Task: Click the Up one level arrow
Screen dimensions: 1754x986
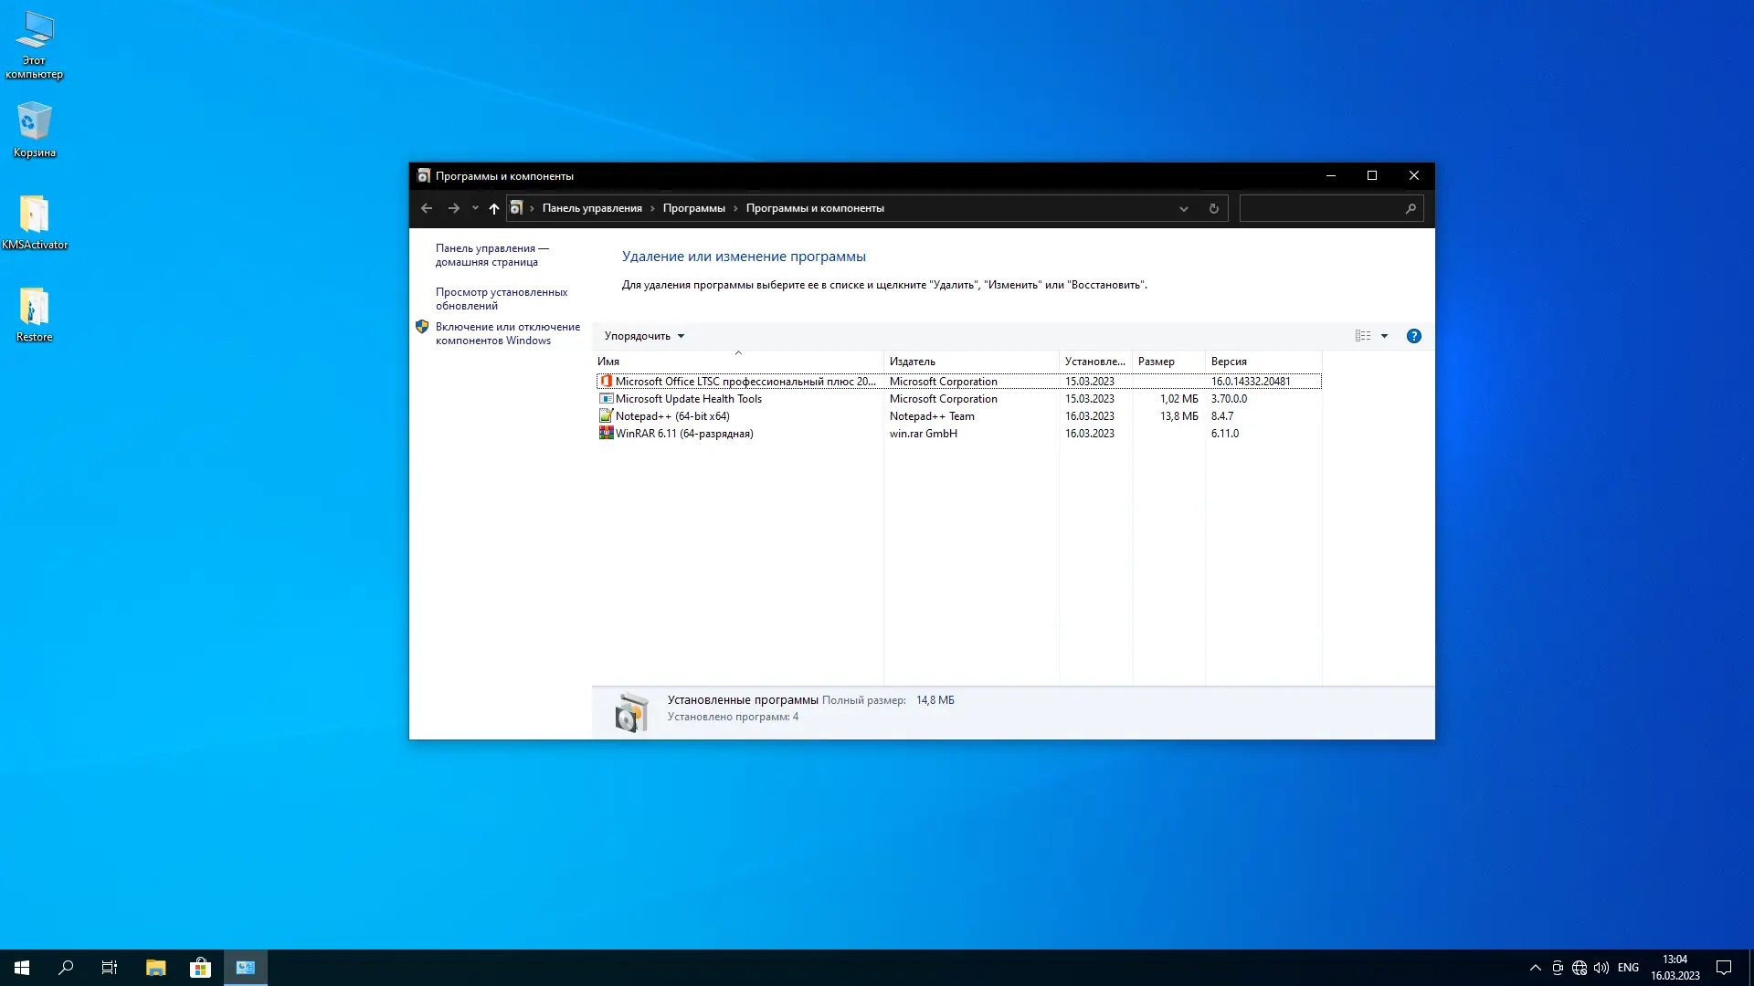Action: click(x=494, y=208)
